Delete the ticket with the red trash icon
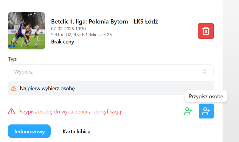 click(x=206, y=31)
